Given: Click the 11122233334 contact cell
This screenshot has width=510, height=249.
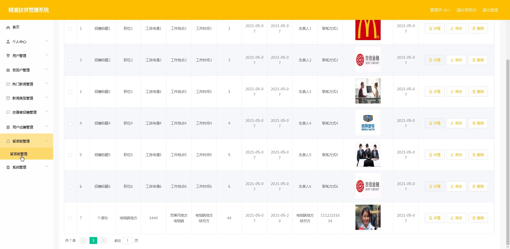Looking at the screenshot, I should tap(330, 218).
